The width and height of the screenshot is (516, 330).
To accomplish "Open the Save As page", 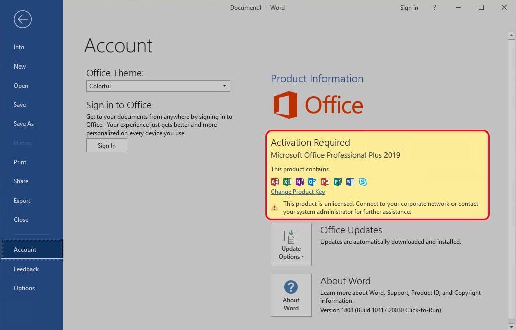I will coord(24,124).
